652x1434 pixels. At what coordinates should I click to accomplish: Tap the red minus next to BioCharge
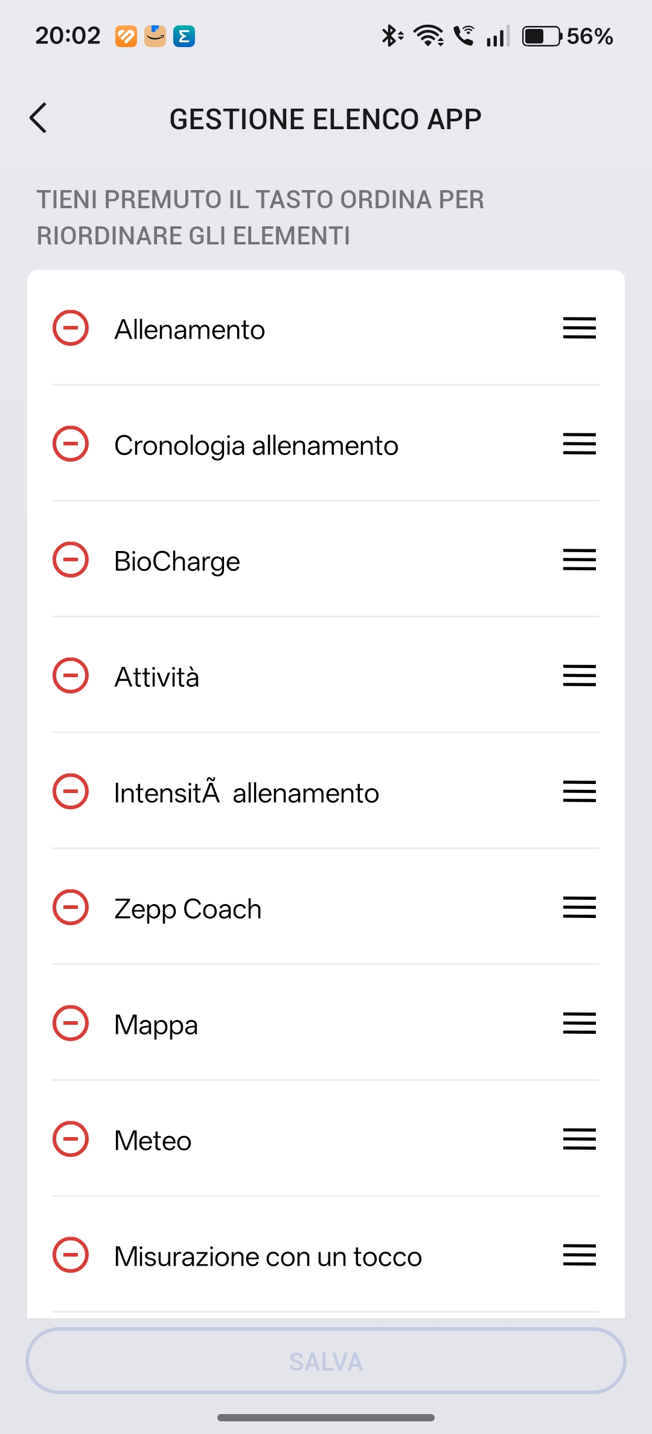pos(71,560)
